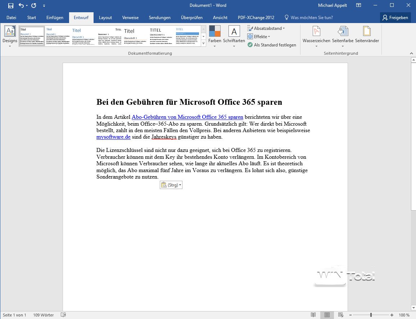Undo the last action in the quick access toolbar

pyautogui.click(x=21, y=5)
